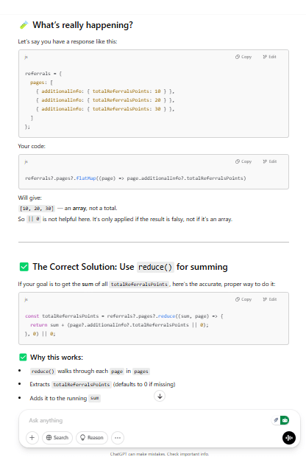The image size is (306, 460).
Task: Edit the flatMap code snippet
Action: (x=269, y=161)
